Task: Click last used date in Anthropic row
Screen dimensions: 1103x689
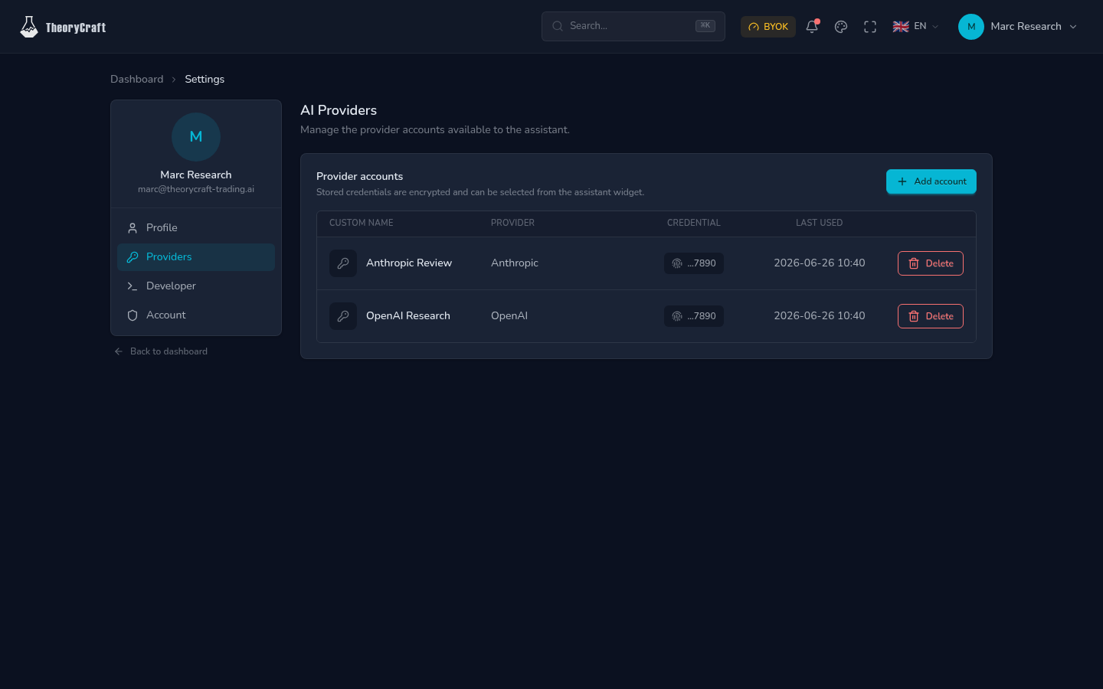Action: click(x=820, y=263)
